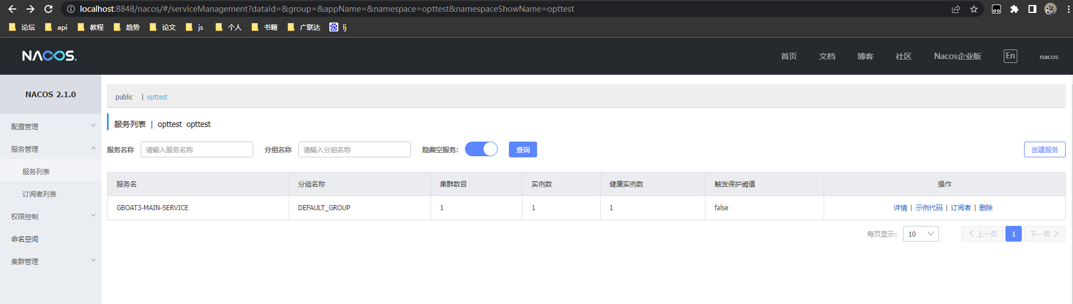Open the js bookmark folder

click(x=195, y=27)
